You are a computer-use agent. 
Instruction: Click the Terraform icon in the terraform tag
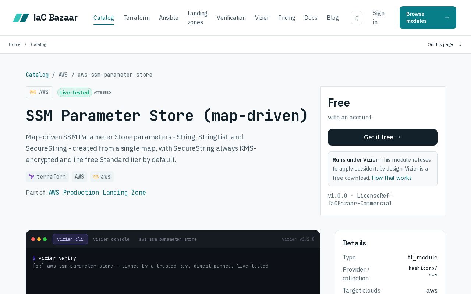click(x=32, y=177)
